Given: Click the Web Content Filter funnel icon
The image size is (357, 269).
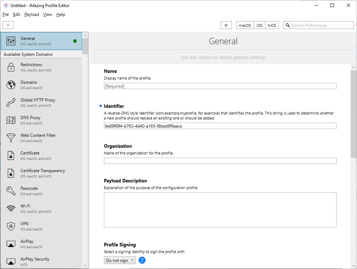Looking at the screenshot, I should pos(11,138).
